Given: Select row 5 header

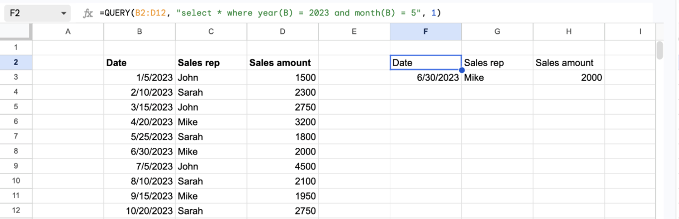Looking at the screenshot, I should (16, 107).
